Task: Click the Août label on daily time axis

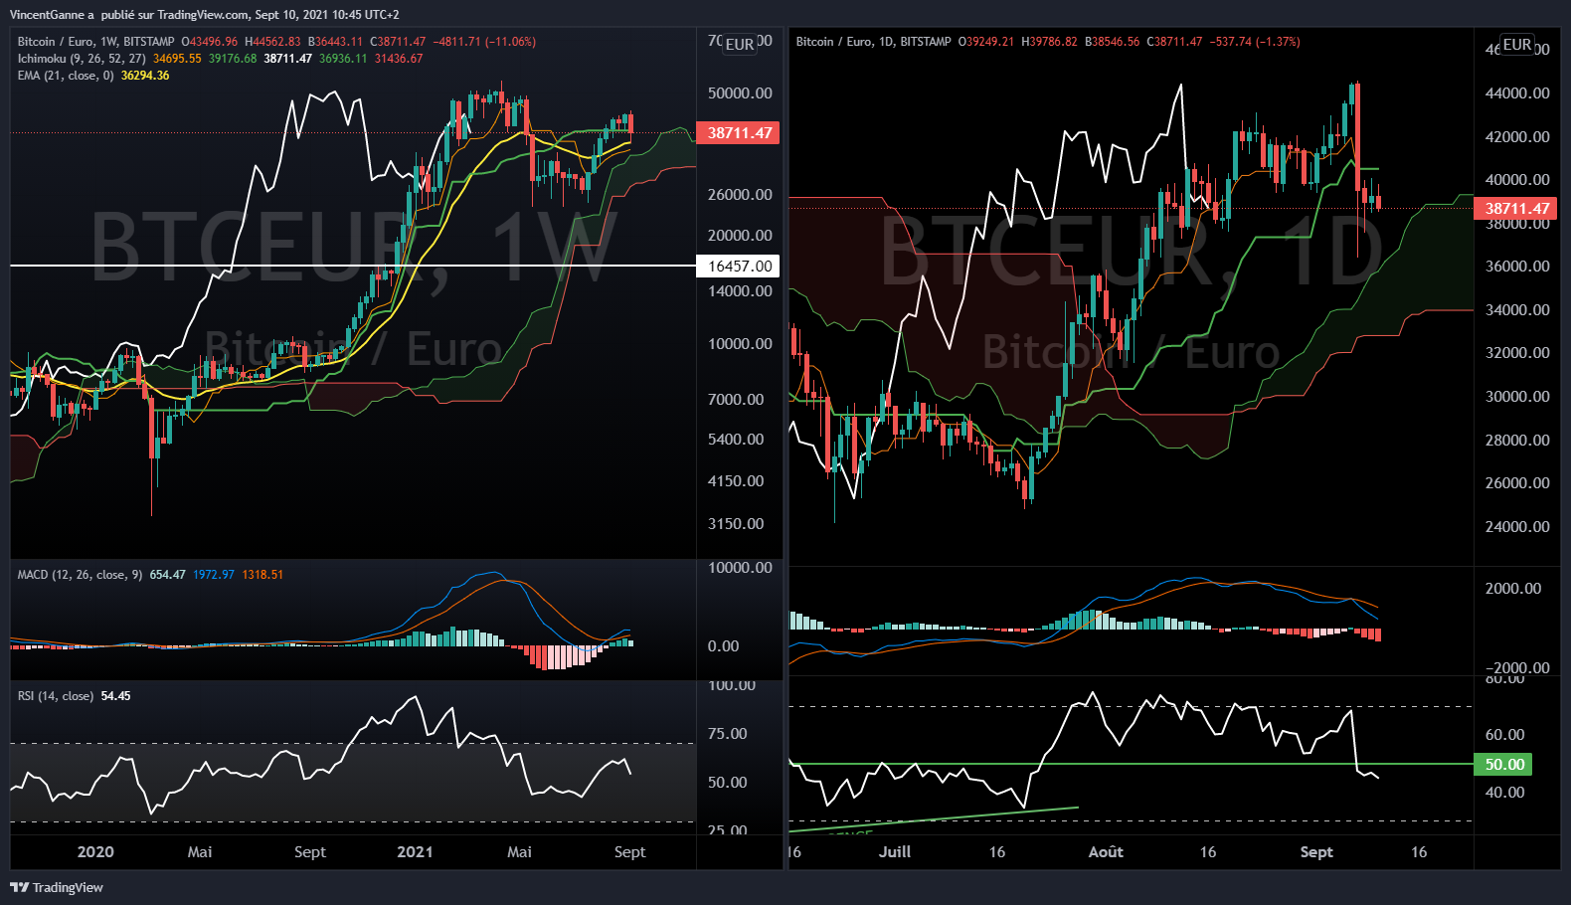Action: [x=1106, y=852]
